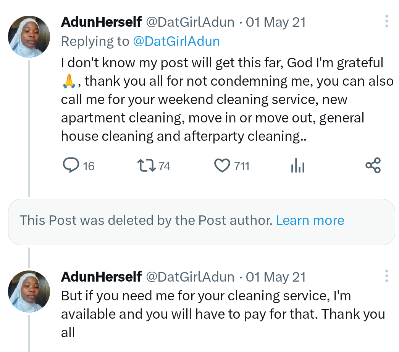The image size is (399, 352).
Task: Share the cleaning service post
Action: 373,166
